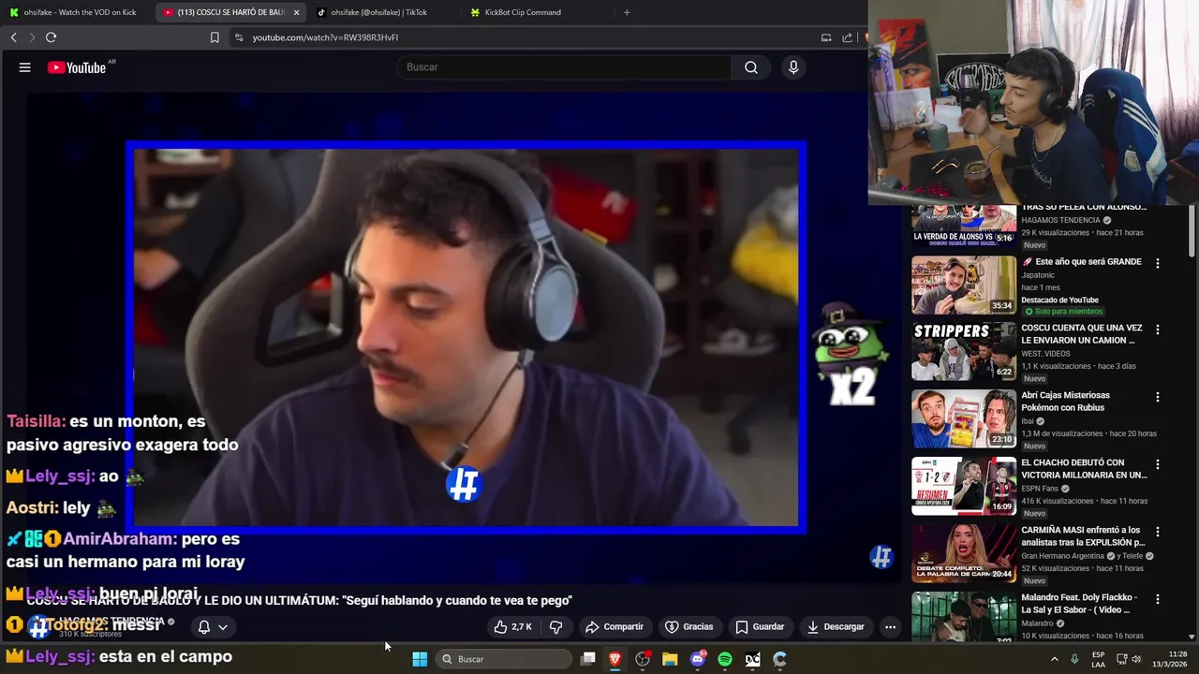Close the COSCU SE HARTÓ YouTube tab

pos(296,12)
